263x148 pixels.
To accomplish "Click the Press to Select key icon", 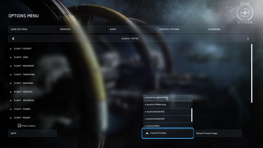I will 19,126.
